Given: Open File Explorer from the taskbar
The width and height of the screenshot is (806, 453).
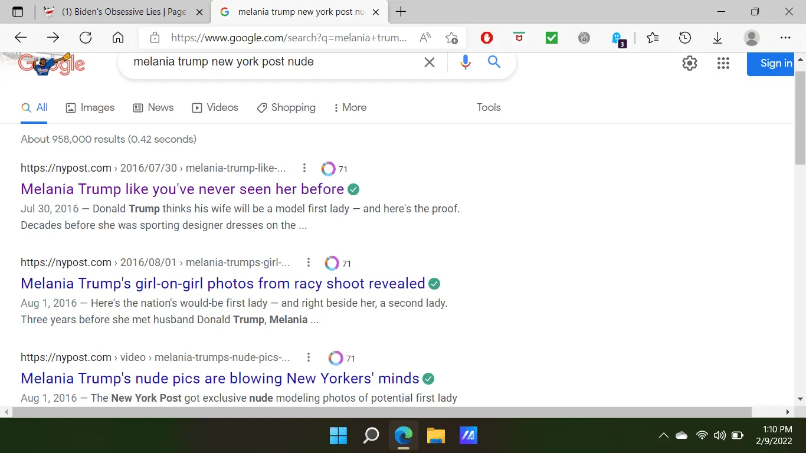Looking at the screenshot, I should pyautogui.click(x=435, y=435).
